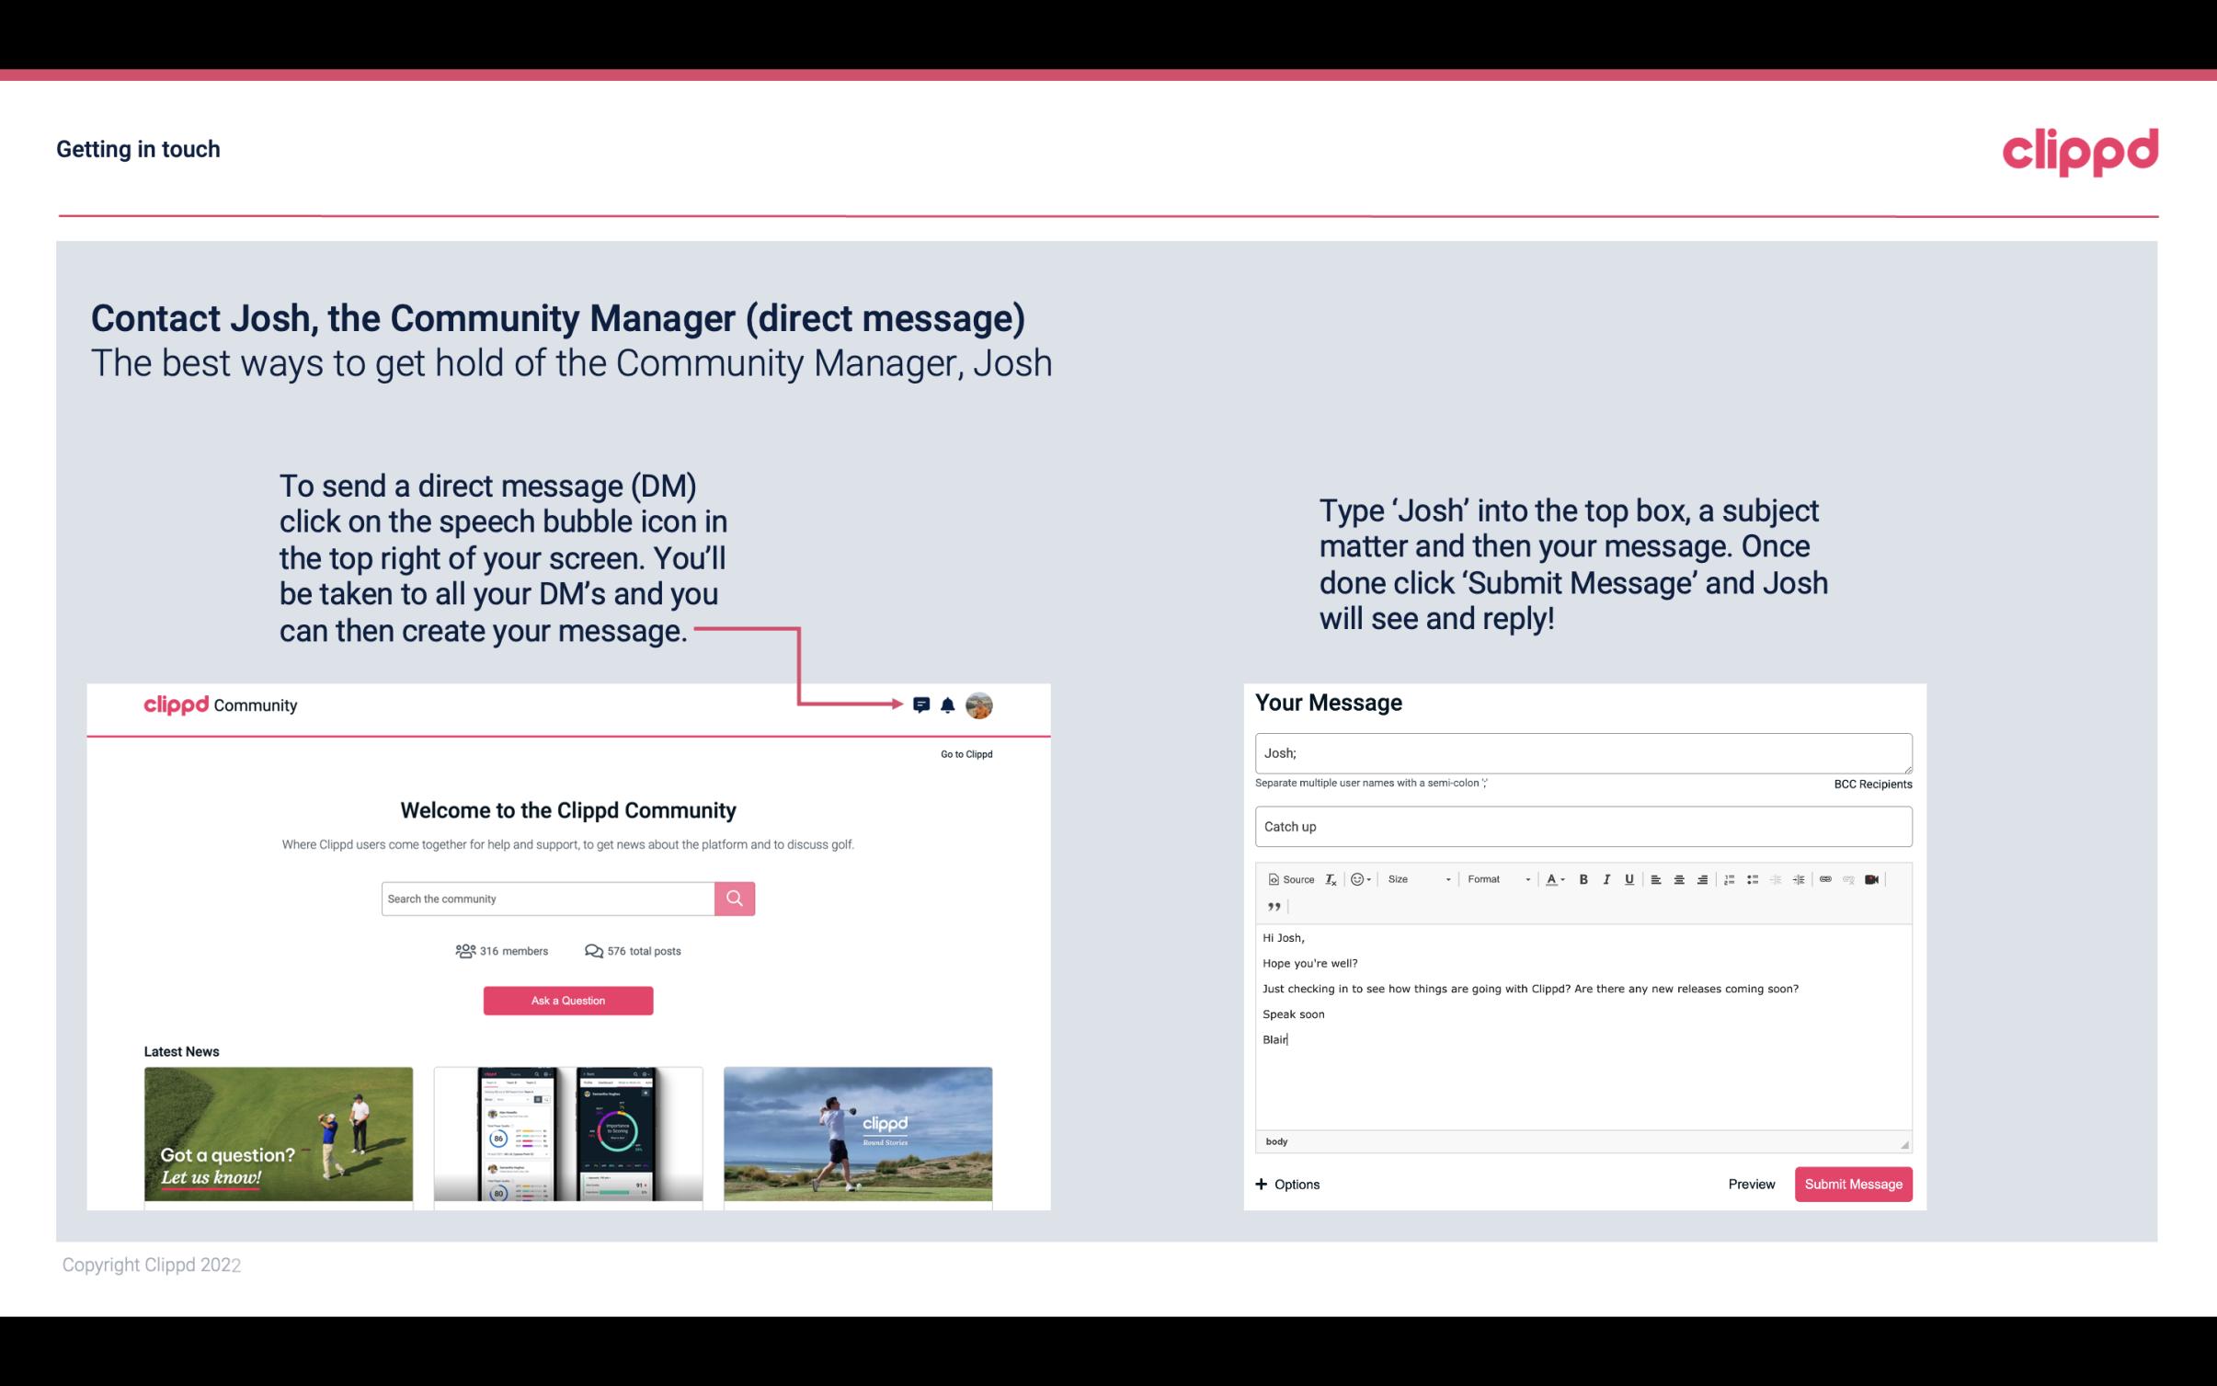Click the Go to Clippd menu link
Image resolution: width=2217 pixels, height=1386 pixels.
coord(964,753)
